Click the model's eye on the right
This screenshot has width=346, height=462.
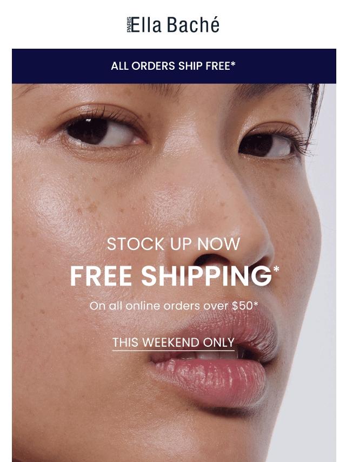269,145
